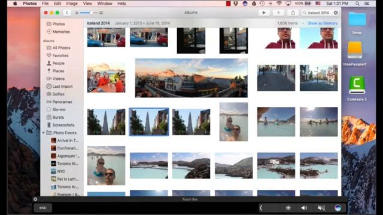Select the Last Import album
383x215 pixels.
62,86
